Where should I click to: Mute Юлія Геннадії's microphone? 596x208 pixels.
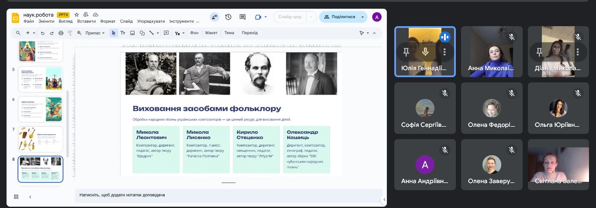pos(425,52)
